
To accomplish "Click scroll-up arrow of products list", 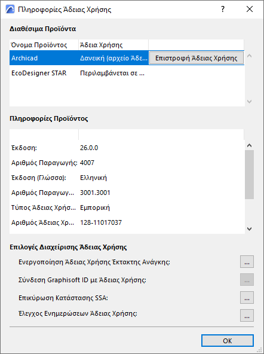I will pyautogui.click(x=249, y=56).
